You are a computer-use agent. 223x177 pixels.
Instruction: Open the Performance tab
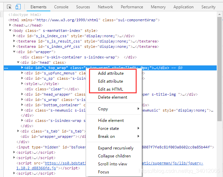tap(132, 7)
